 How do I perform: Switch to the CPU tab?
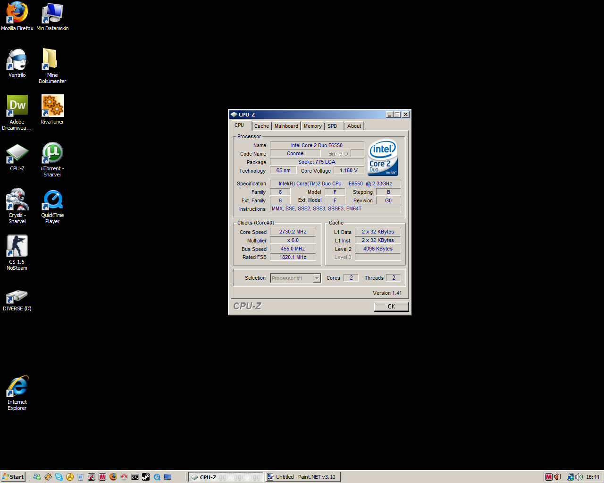pos(239,125)
